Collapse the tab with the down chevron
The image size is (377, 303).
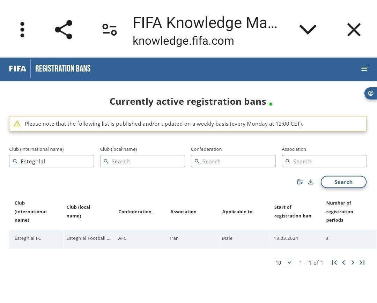coord(308,30)
